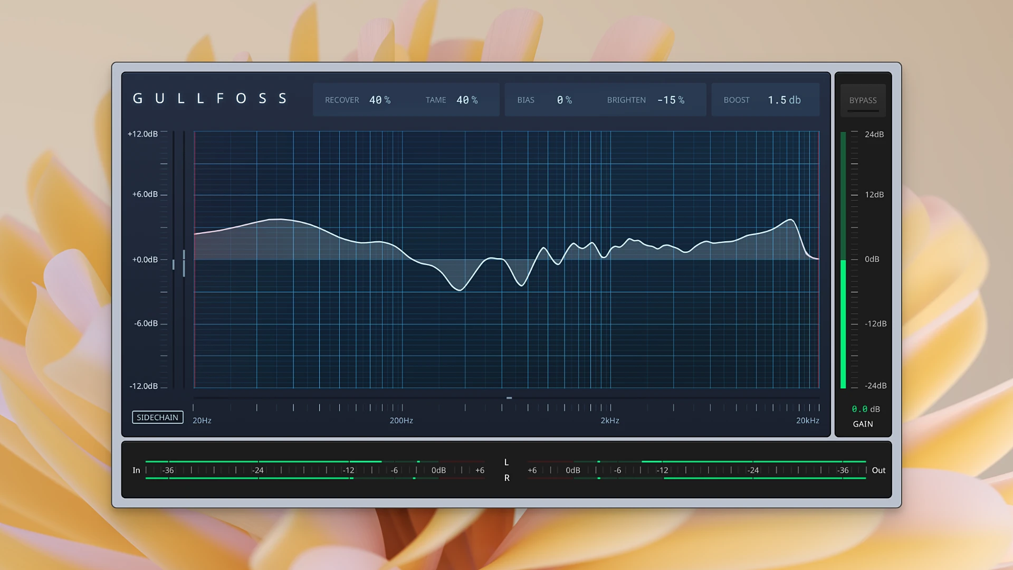Click the -36 mark on the In meter
This screenshot has width=1013, height=570.
click(x=168, y=470)
